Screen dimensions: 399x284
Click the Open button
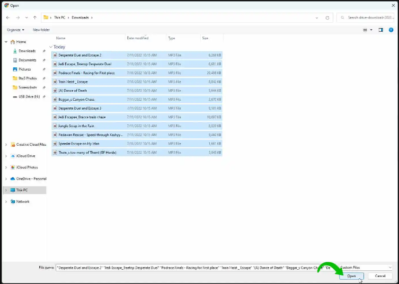point(351,276)
